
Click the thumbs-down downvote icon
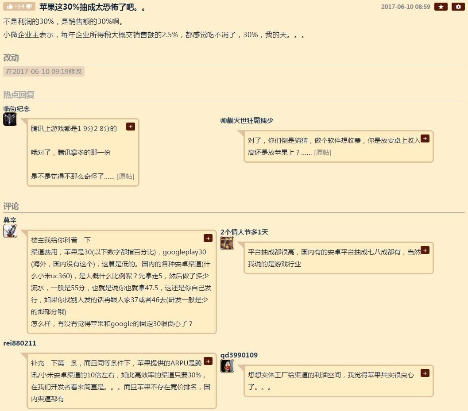click(x=29, y=7)
